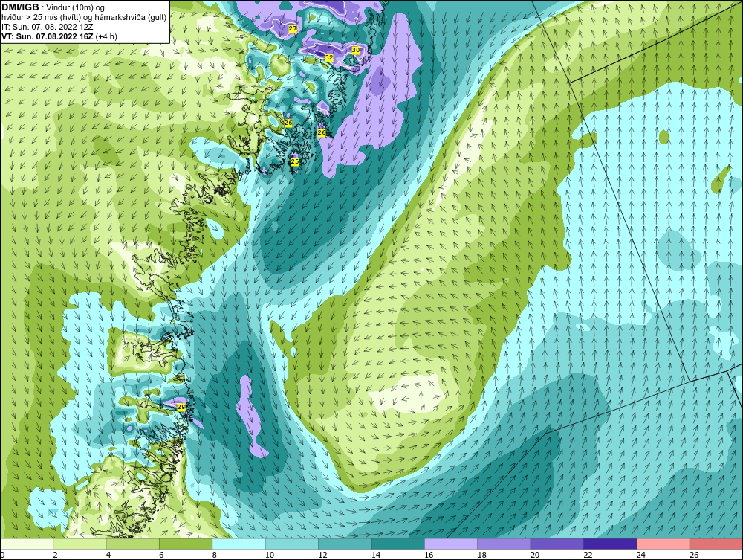Click the scale number 12
This screenshot has width=743, height=560.
pyautogui.click(x=322, y=555)
